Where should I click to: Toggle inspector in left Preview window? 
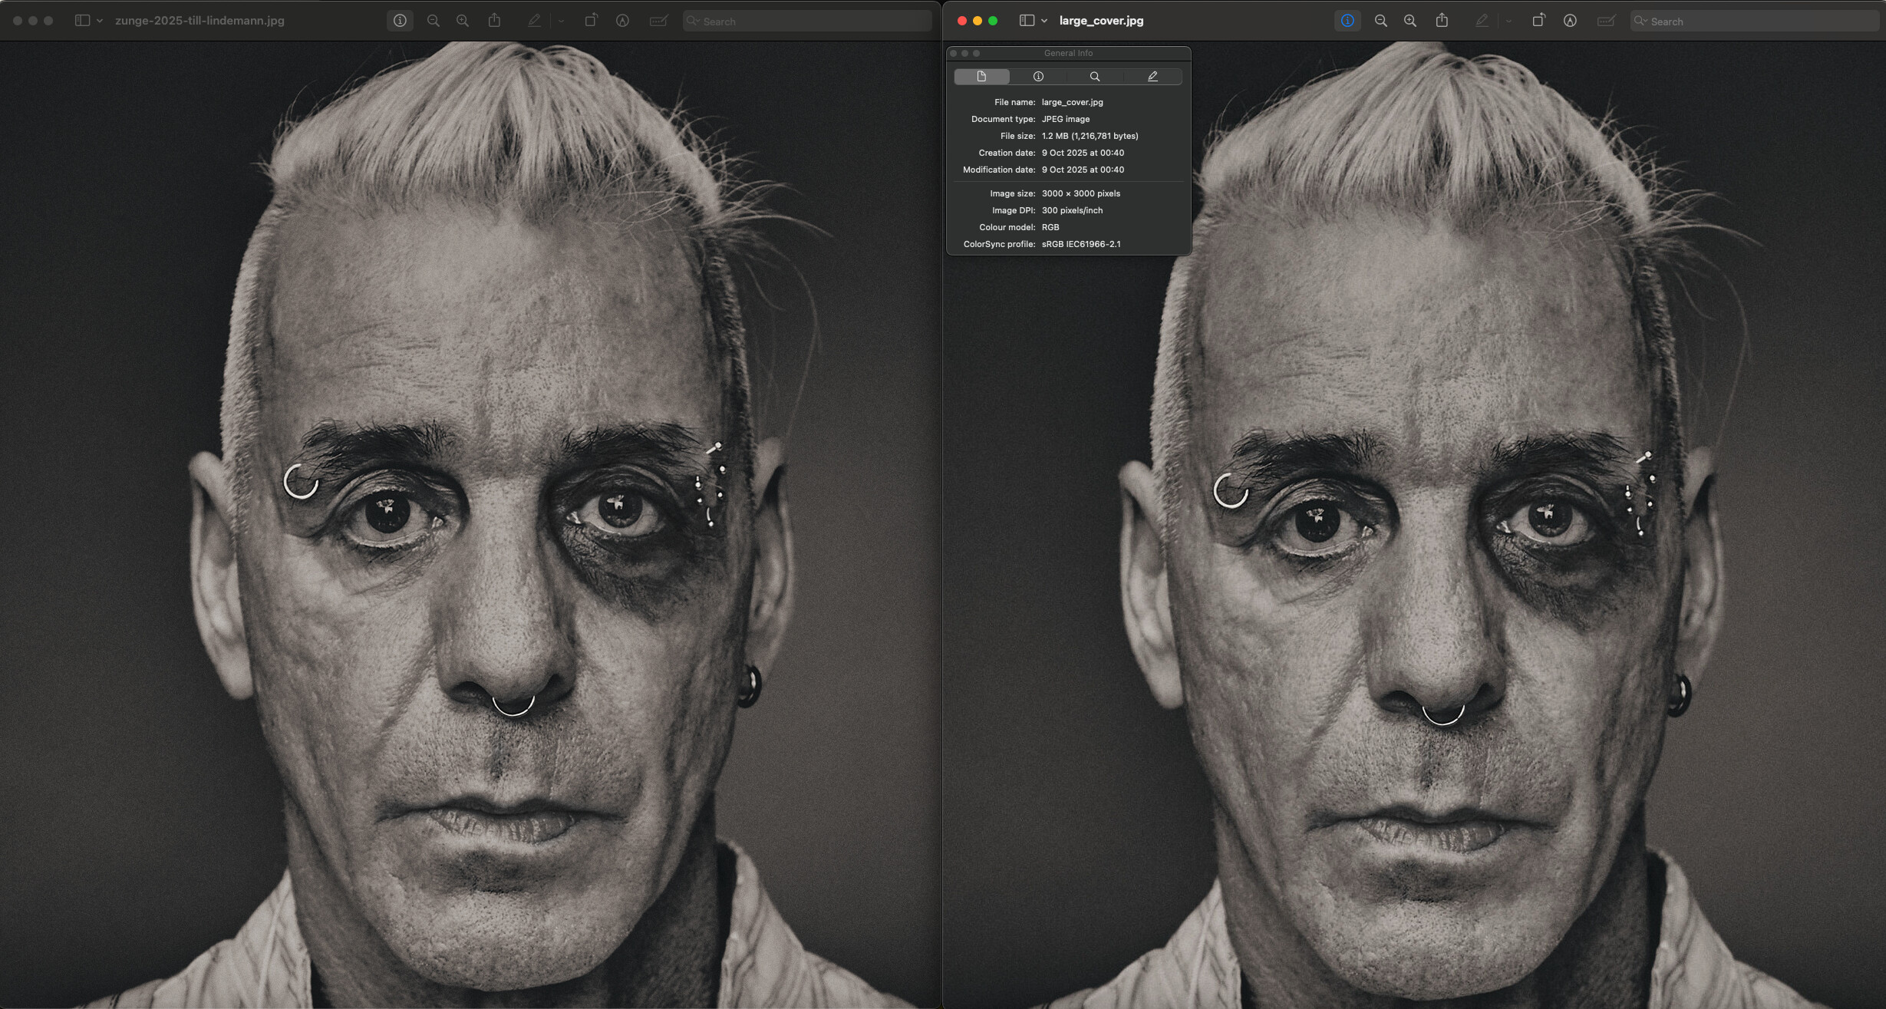[x=400, y=21]
